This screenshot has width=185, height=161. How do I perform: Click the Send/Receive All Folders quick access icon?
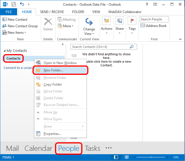coord(14,4)
